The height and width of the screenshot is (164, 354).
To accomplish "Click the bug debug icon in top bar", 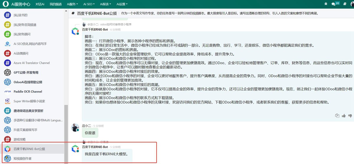I will (x=326, y=4).
